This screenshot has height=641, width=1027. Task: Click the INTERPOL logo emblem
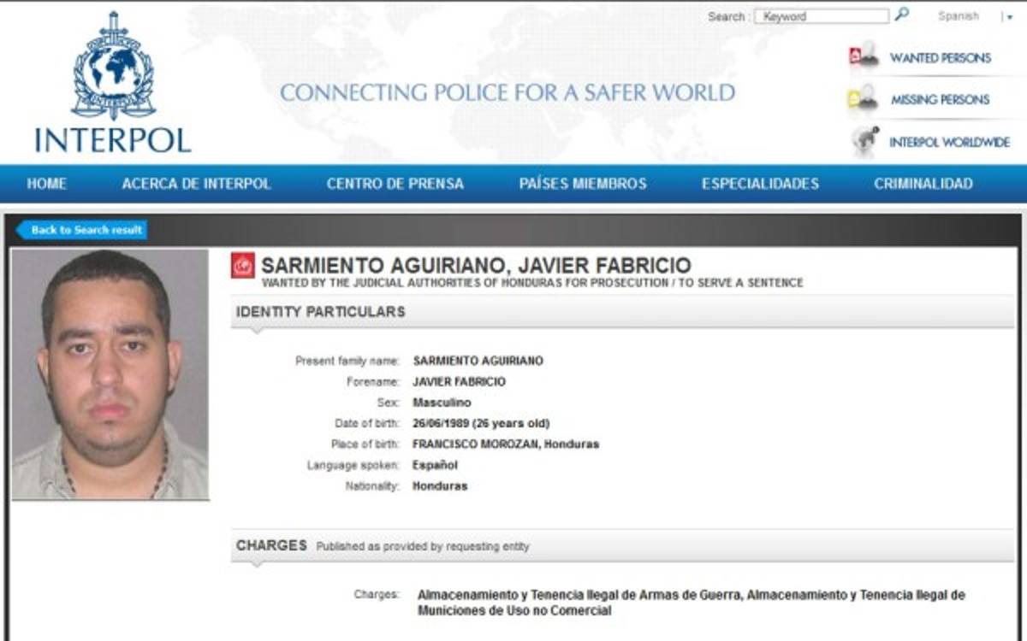point(113,67)
